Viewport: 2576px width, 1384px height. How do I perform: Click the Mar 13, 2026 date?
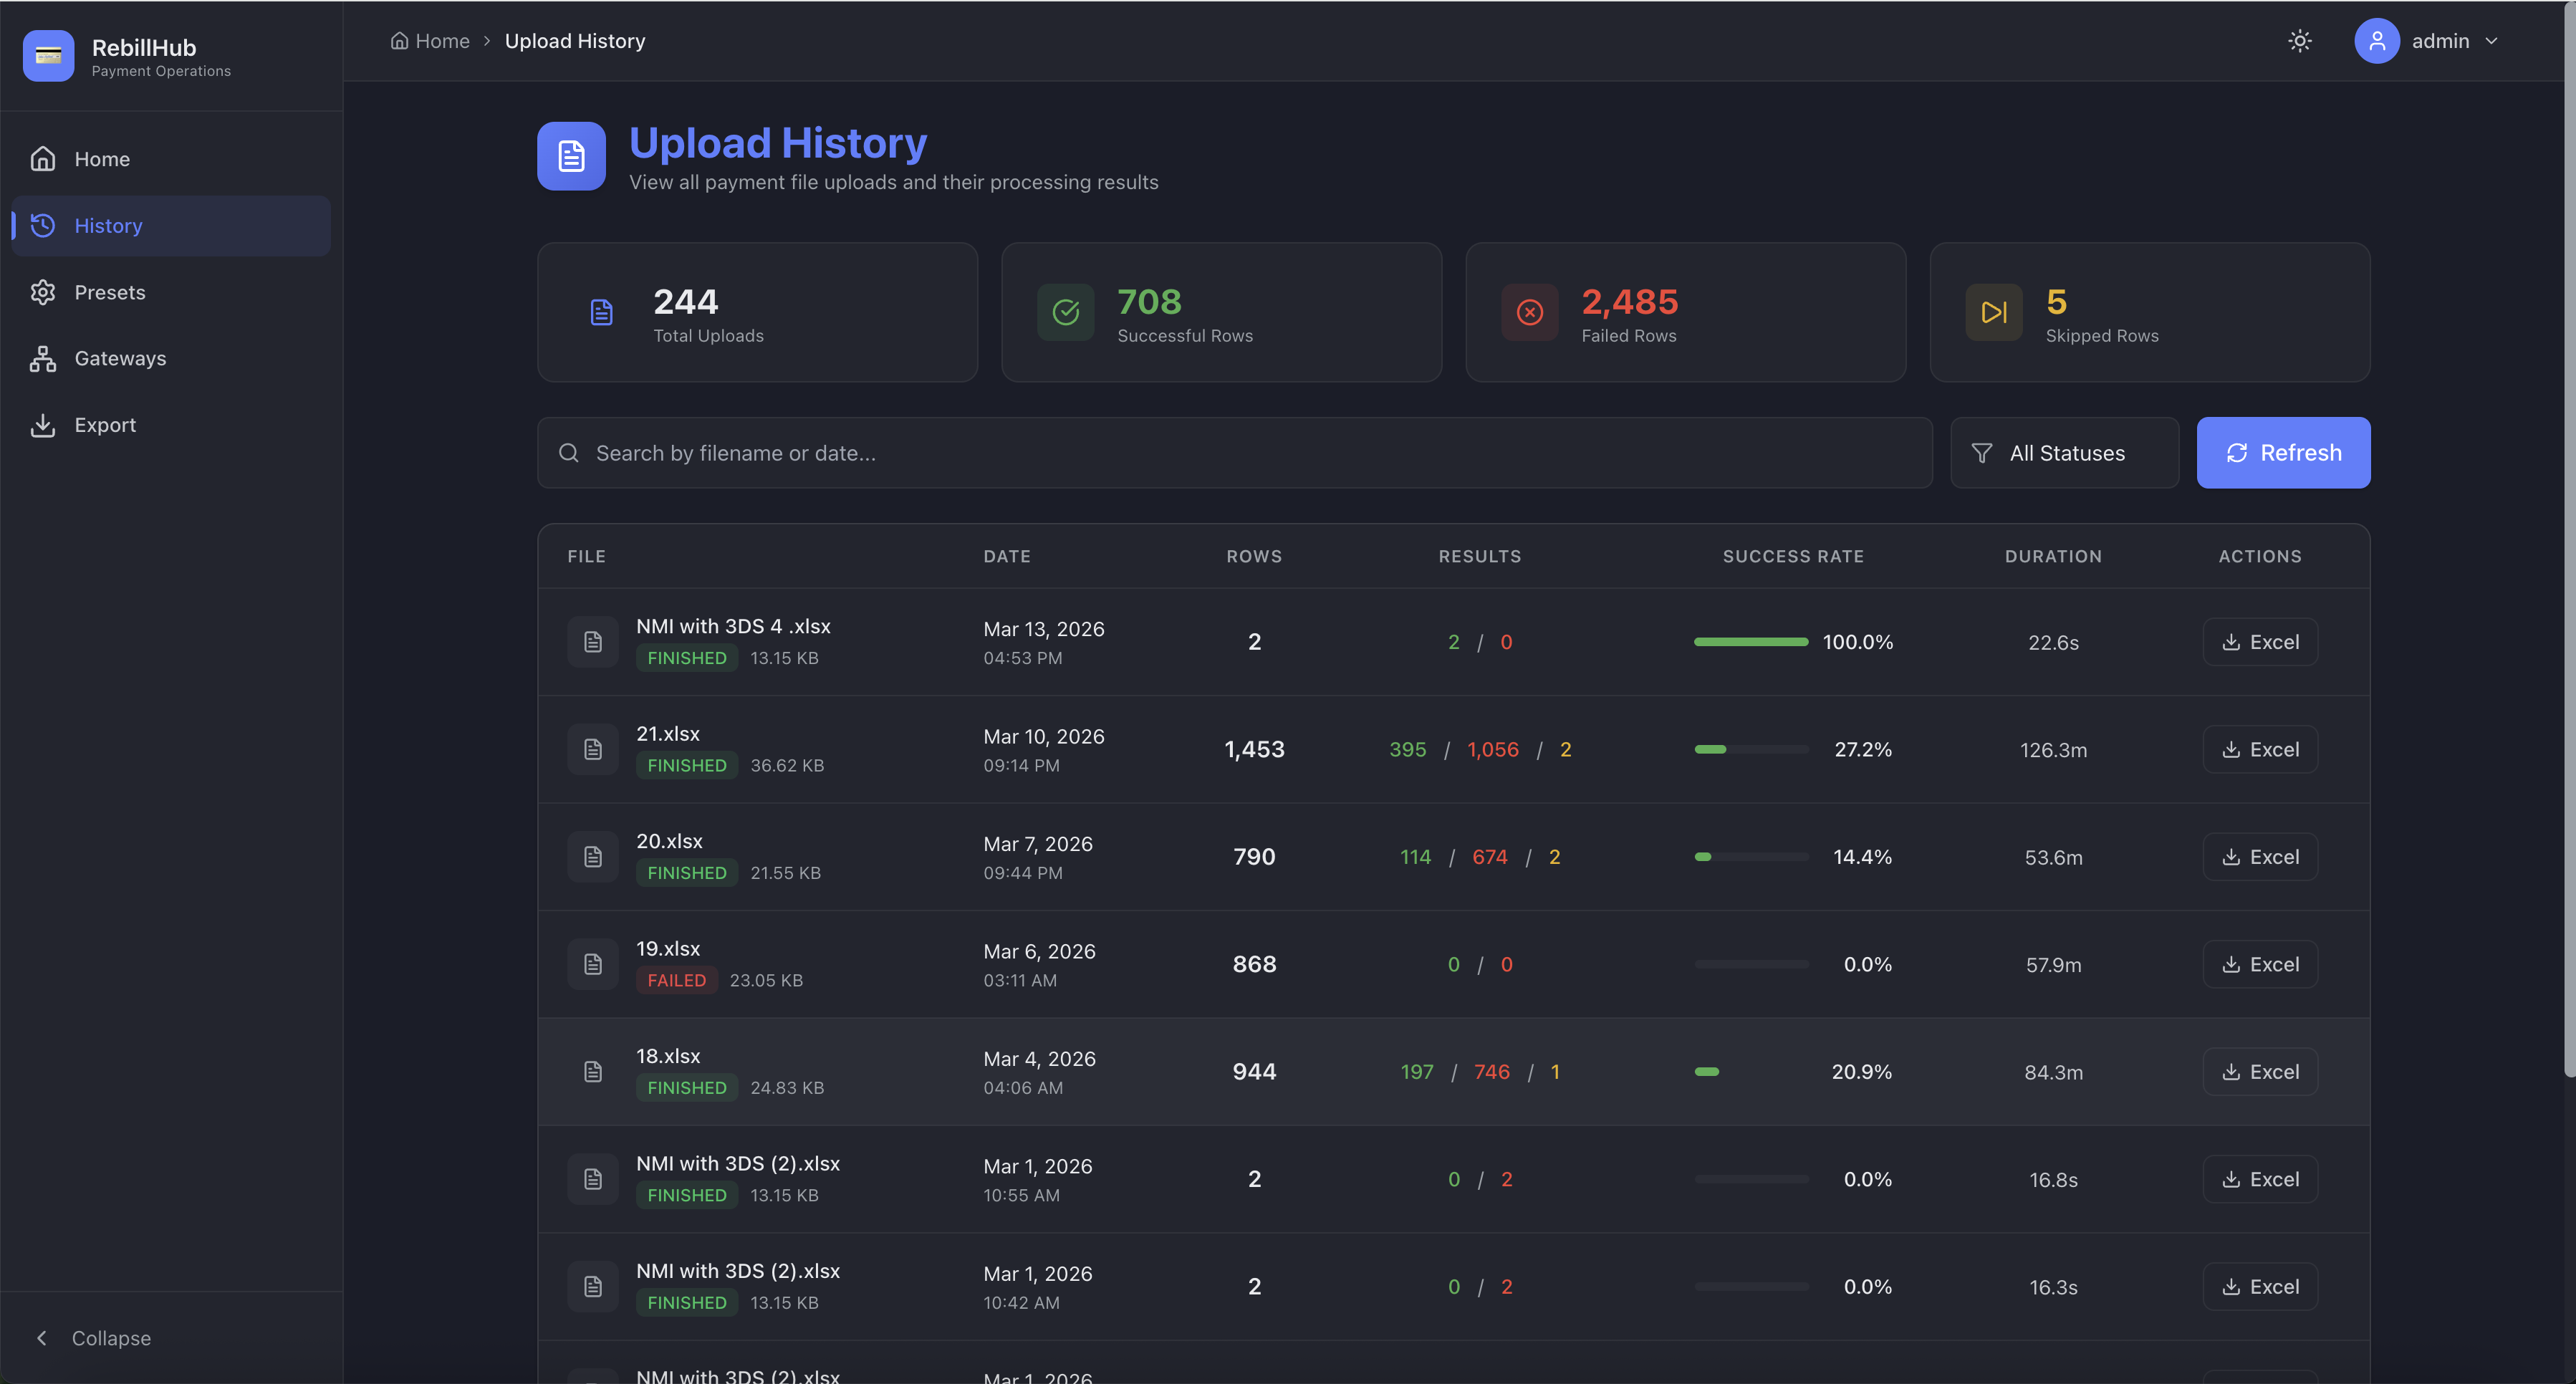tap(1044, 629)
